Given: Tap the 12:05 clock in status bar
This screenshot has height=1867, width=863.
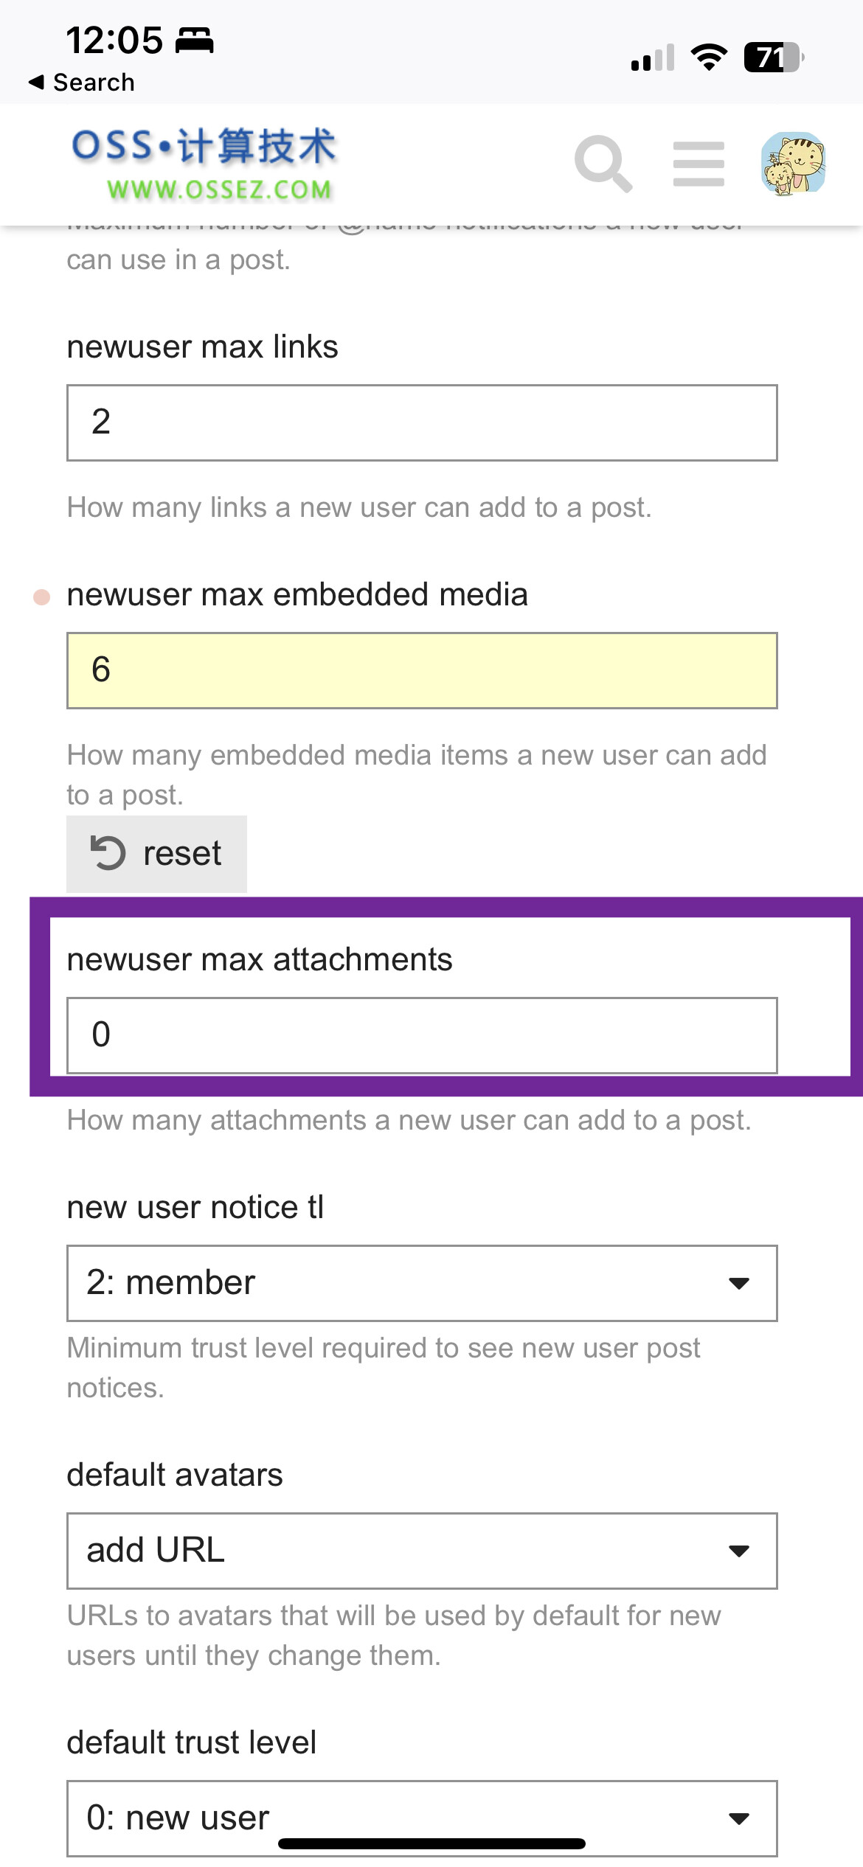Looking at the screenshot, I should pyautogui.click(x=114, y=40).
